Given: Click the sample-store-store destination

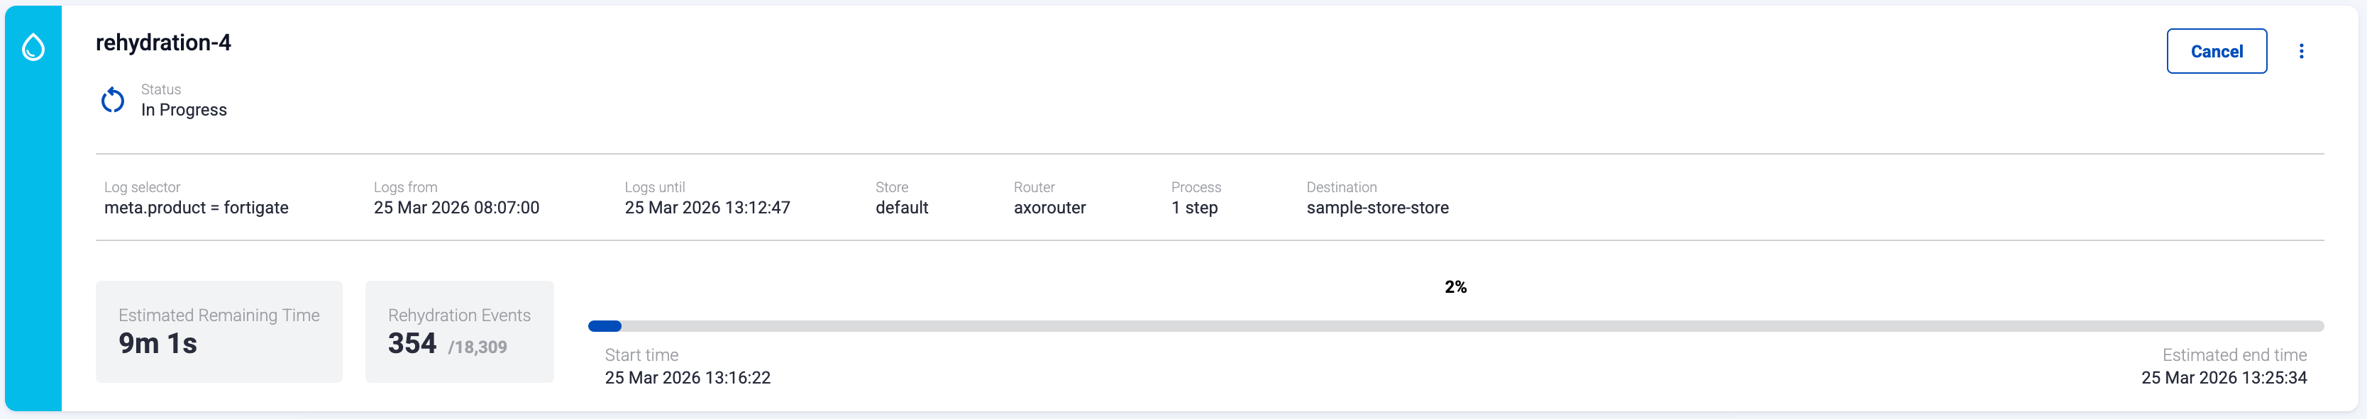Looking at the screenshot, I should point(1376,208).
